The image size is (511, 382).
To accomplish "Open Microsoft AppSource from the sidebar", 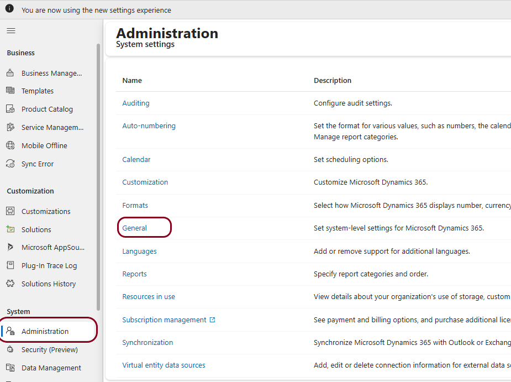I will click(x=53, y=247).
